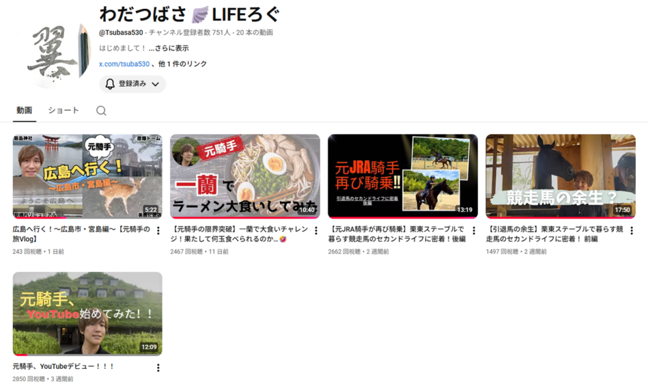Open options menu for Ichiran ramen video

[x=316, y=231]
